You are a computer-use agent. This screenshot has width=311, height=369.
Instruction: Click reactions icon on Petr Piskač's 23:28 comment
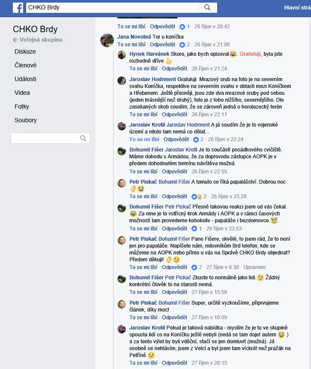pos(197,197)
